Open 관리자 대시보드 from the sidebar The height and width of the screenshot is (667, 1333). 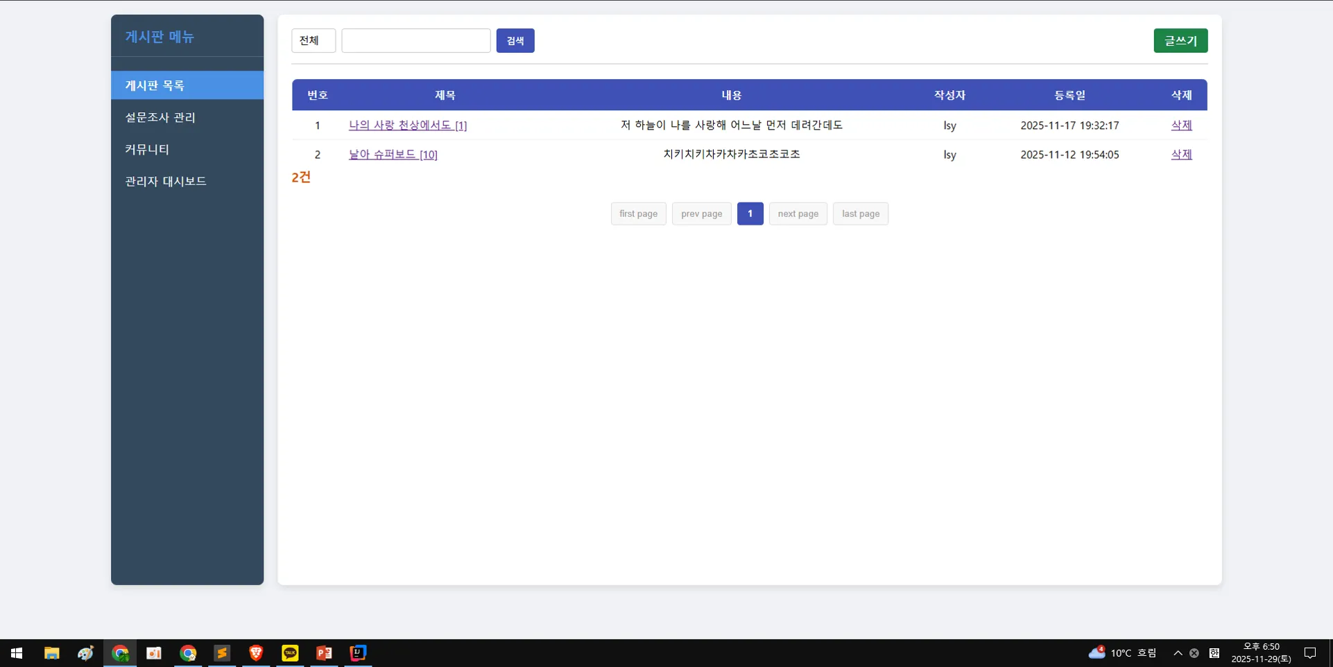coord(165,181)
